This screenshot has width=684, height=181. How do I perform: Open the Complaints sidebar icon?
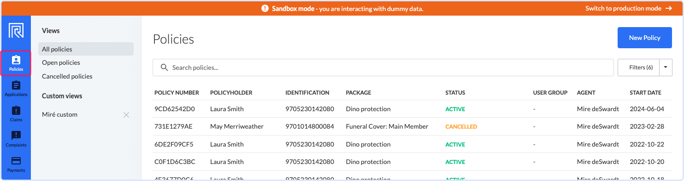[x=16, y=139]
